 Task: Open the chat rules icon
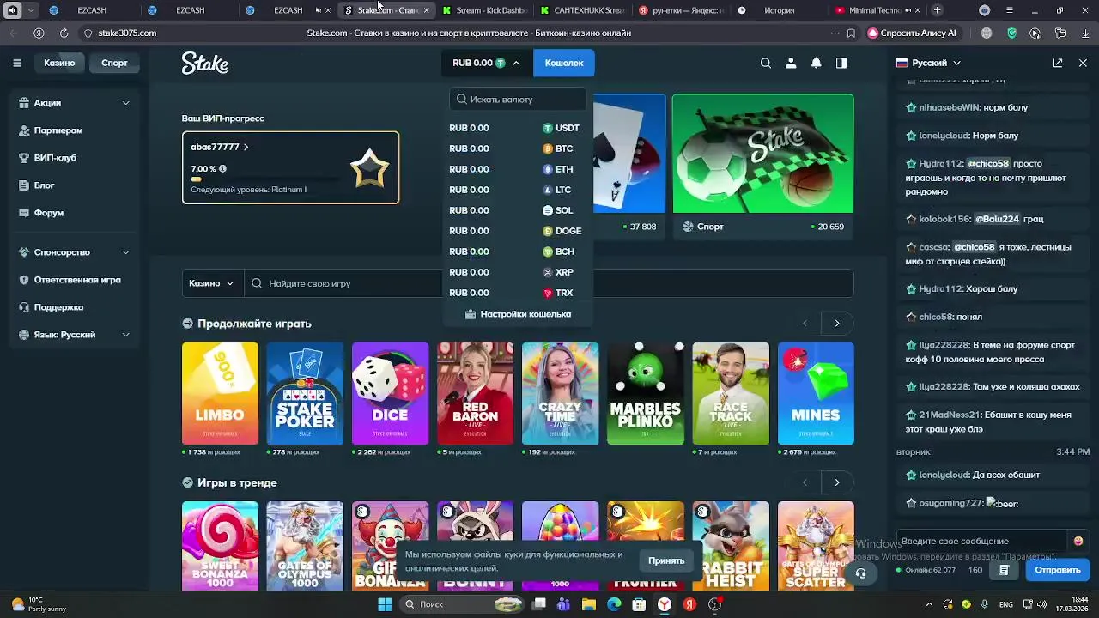tap(1004, 570)
